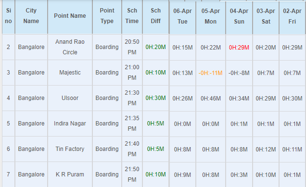This screenshot has width=306, height=187.
Task: Click the 0H:12M value in Tin Factory row
Action: [x=266, y=150]
